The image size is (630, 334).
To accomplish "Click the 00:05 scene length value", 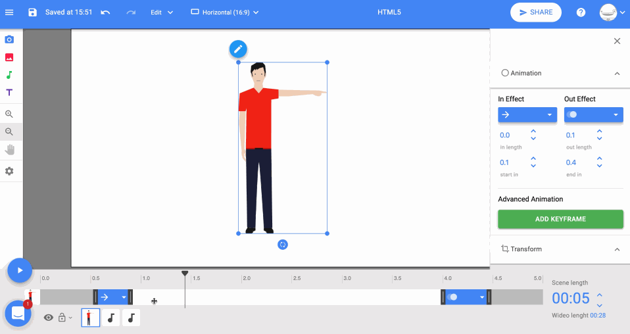I will pyautogui.click(x=571, y=298).
